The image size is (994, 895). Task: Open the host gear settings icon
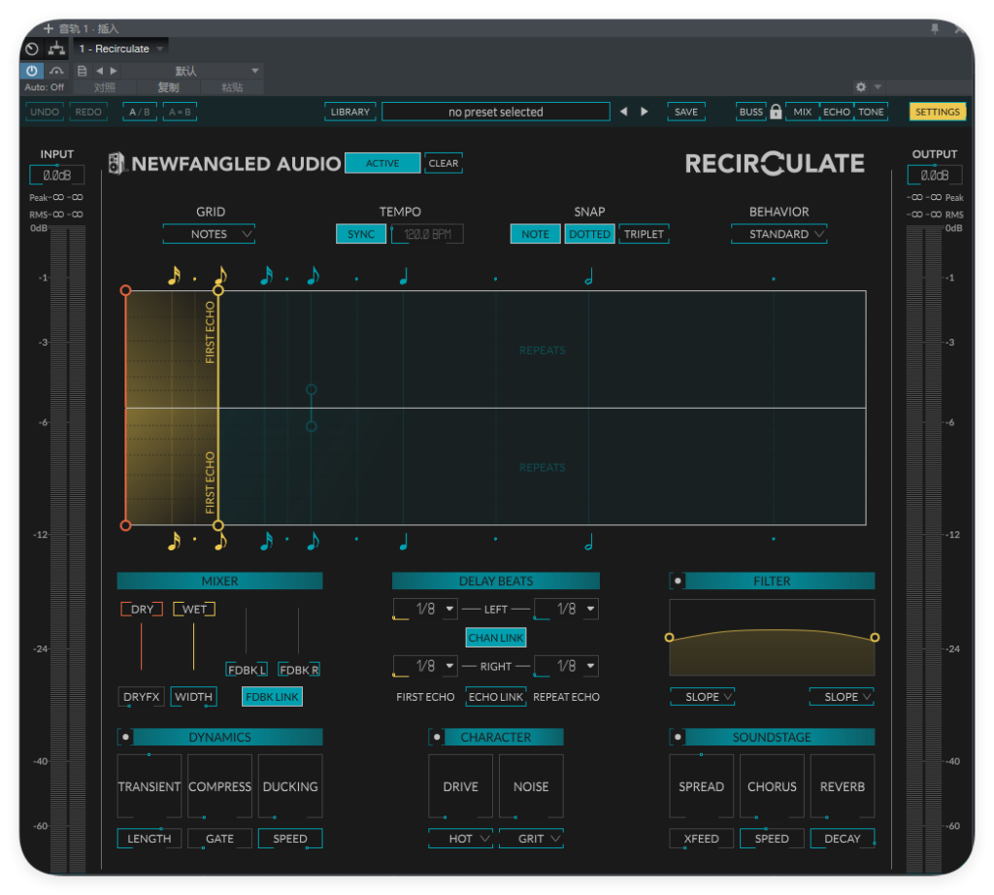pyautogui.click(x=860, y=86)
